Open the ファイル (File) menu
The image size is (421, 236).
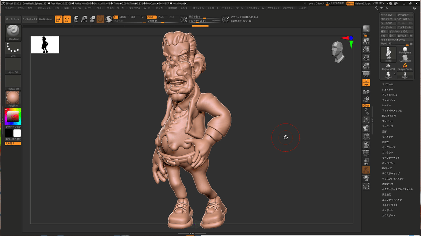(76, 8)
